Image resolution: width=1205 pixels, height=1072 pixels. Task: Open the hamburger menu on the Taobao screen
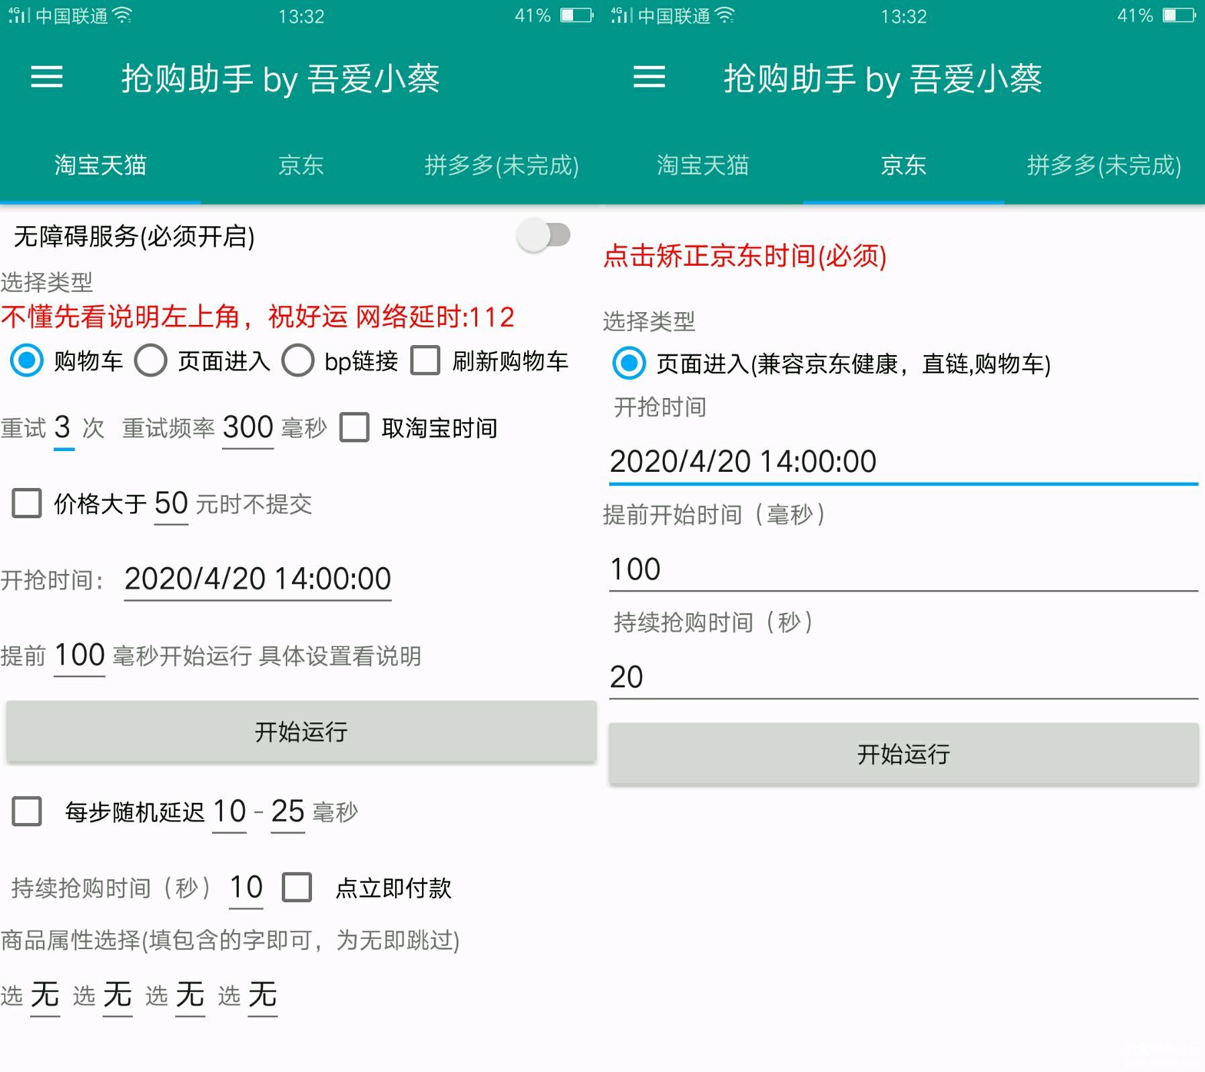47,77
